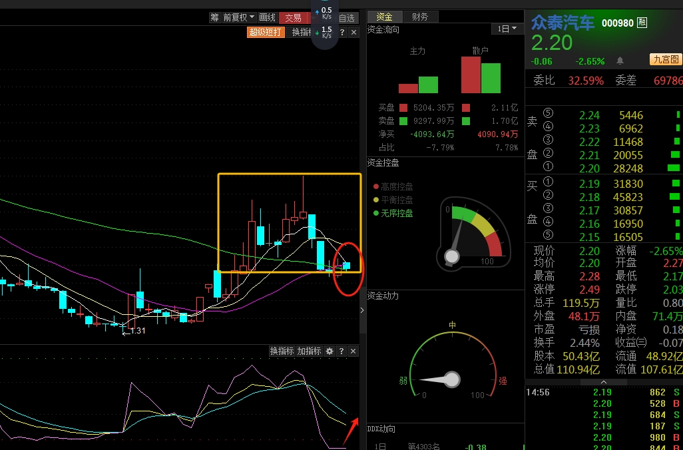The image size is (683, 450).
Task: Click the 资金动力 gauge needle
Action: 440,380
